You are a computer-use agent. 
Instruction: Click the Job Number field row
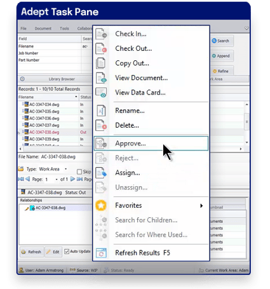coord(55,53)
